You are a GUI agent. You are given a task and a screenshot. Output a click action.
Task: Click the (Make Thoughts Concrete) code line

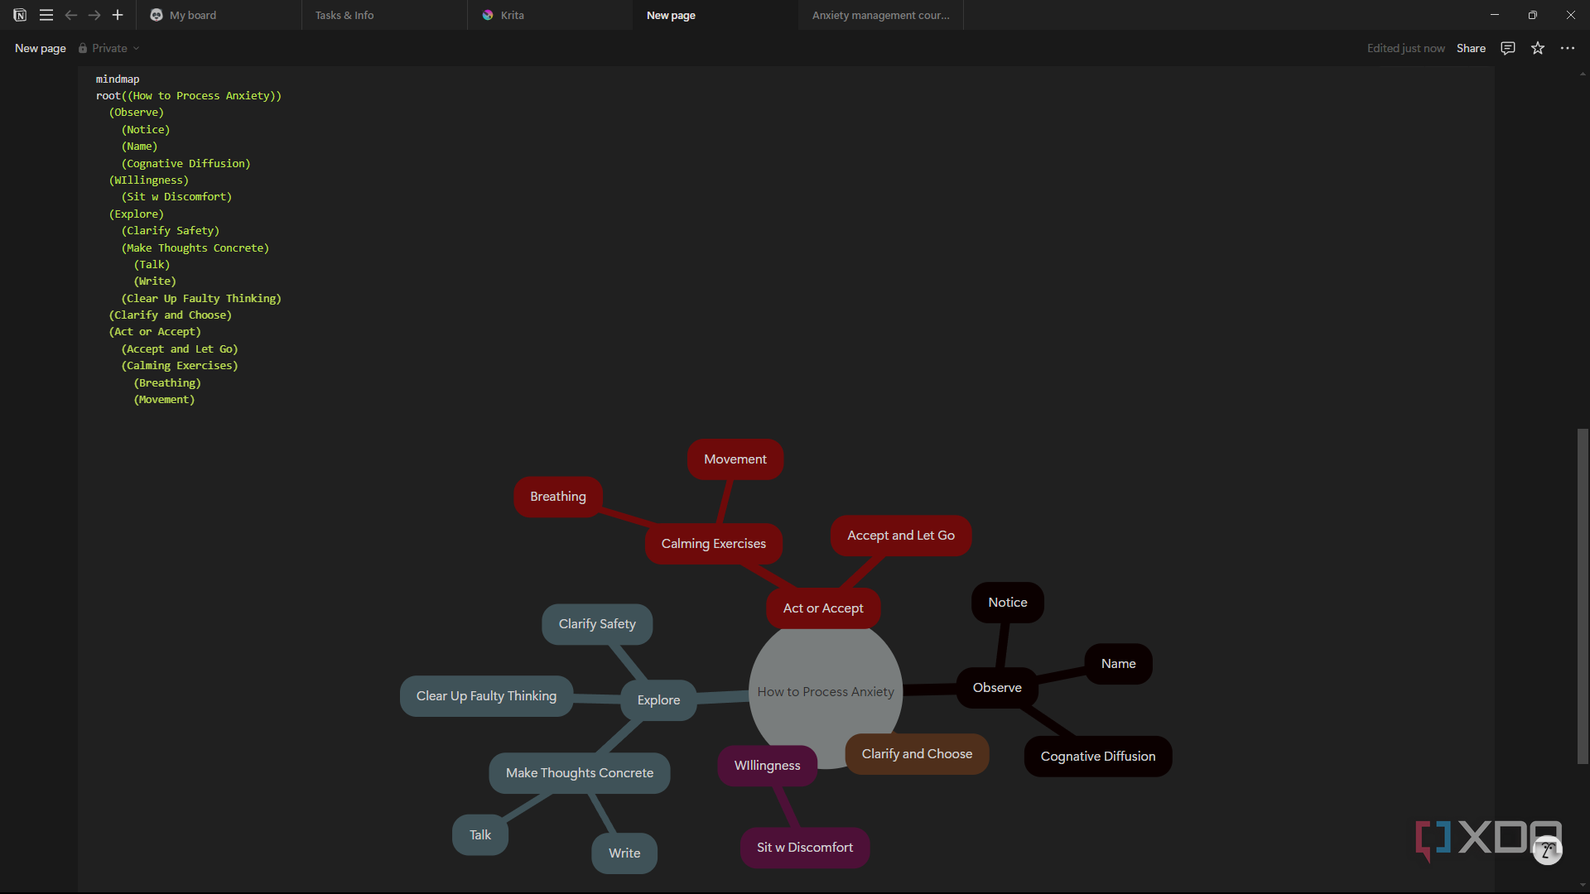pos(195,248)
